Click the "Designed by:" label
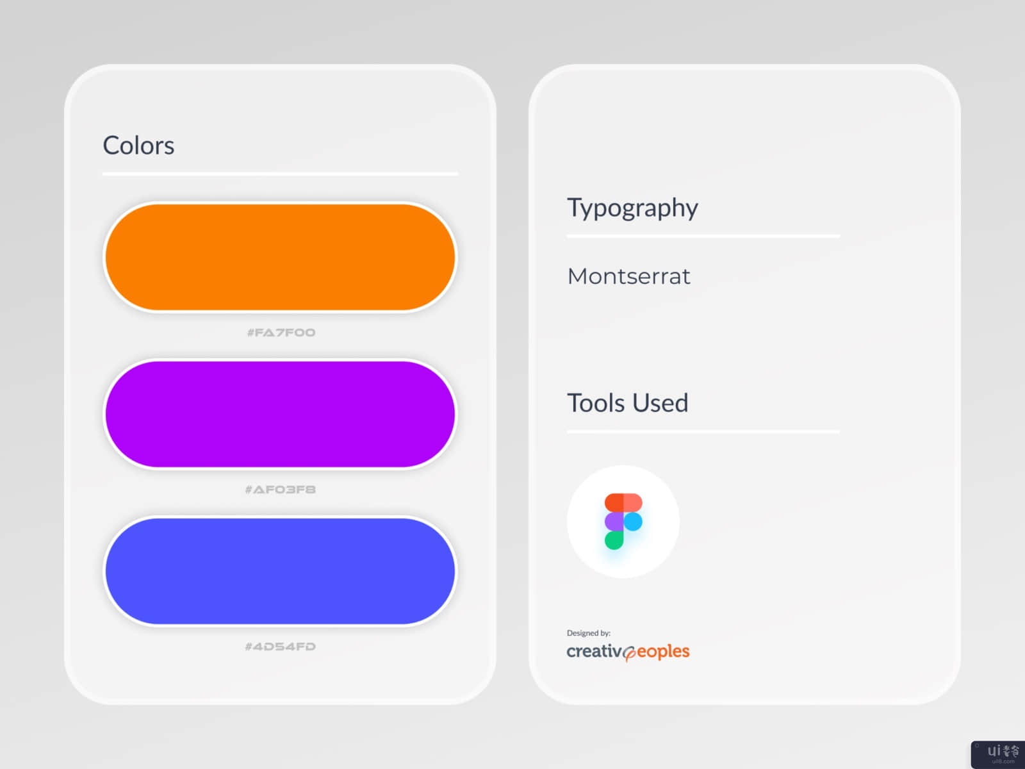Viewport: 1025px width, 769px height. click(x=588, y=633)
